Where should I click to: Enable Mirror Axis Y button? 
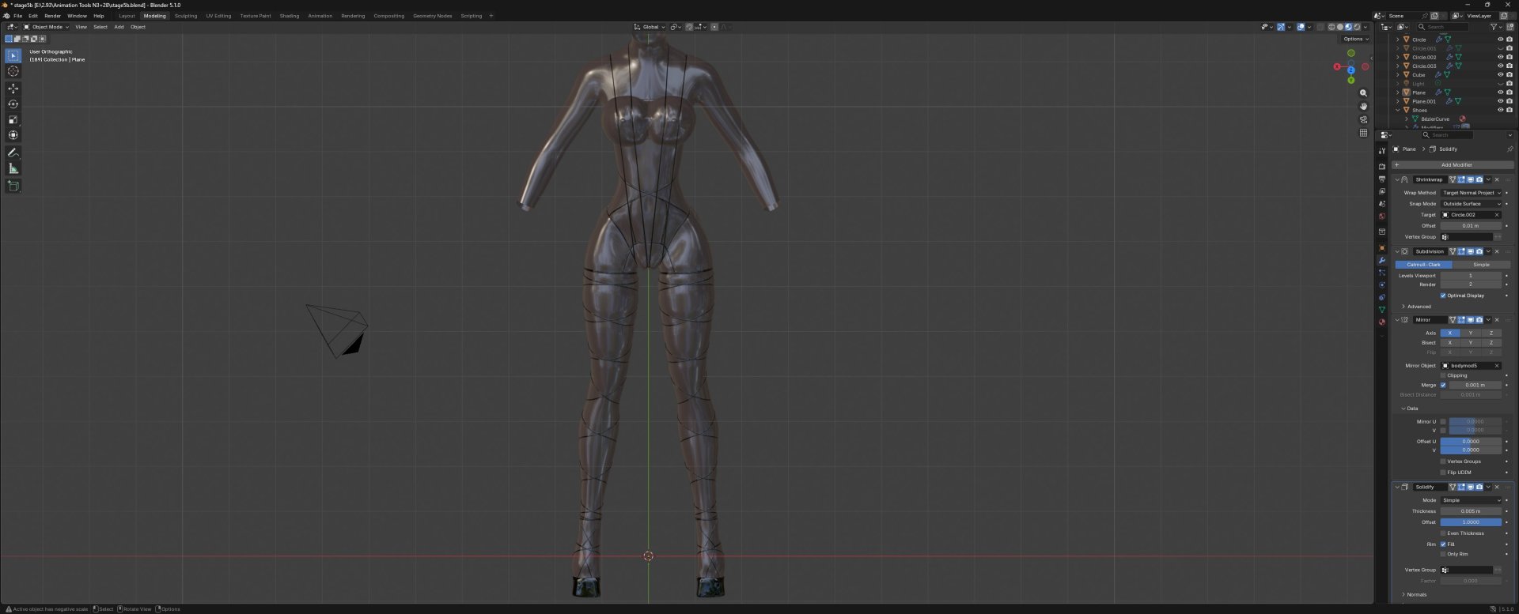tap(1471, 333)
